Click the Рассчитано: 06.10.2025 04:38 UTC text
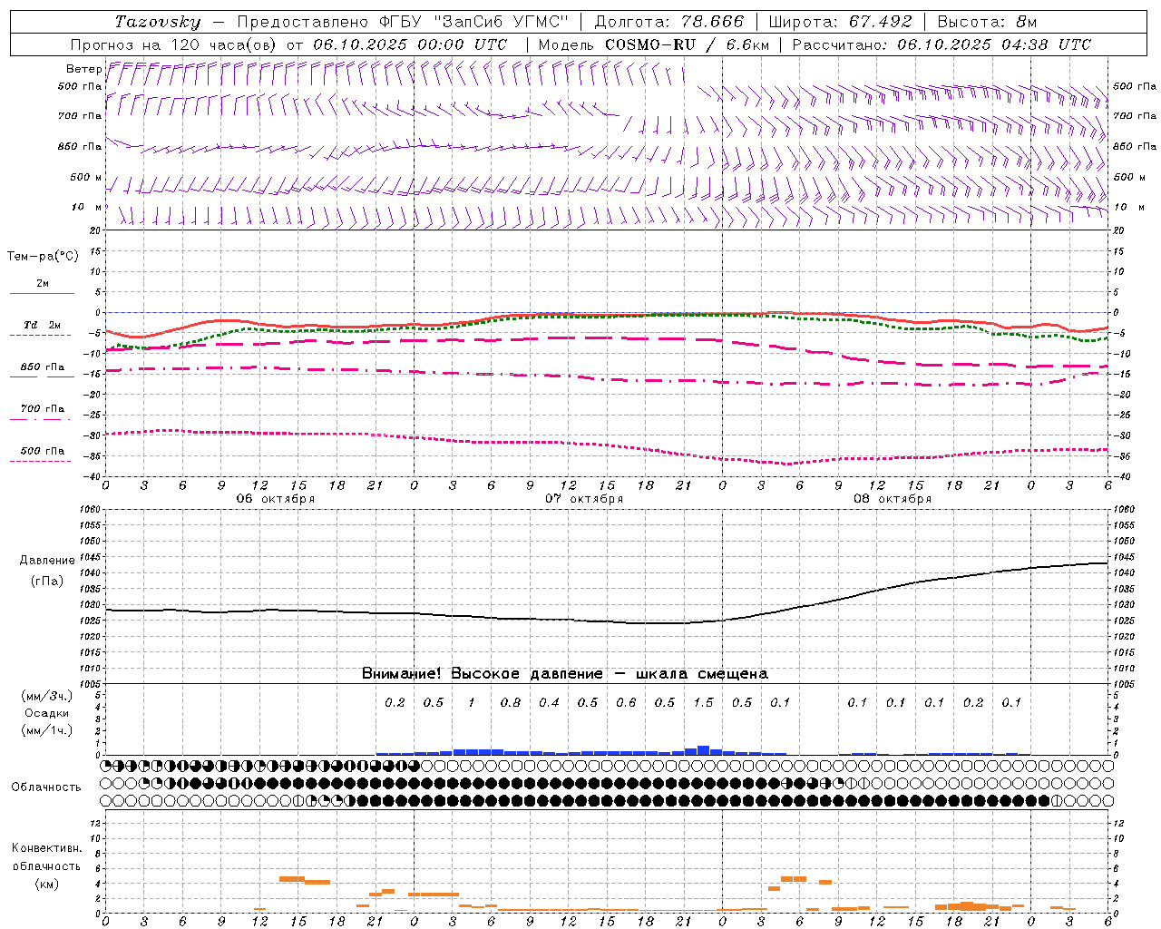Screen dimensions: 1161x929 pos(941,44)
